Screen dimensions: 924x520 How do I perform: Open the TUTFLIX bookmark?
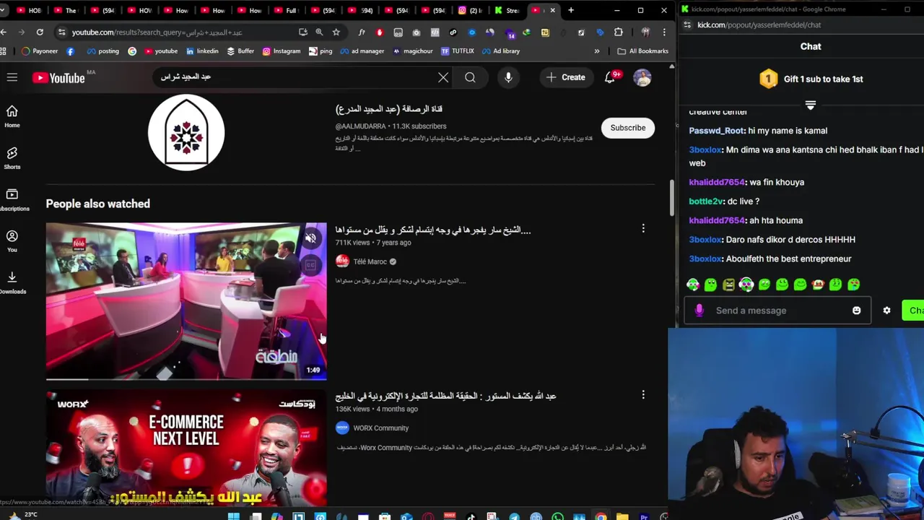(x=458, y=51)
